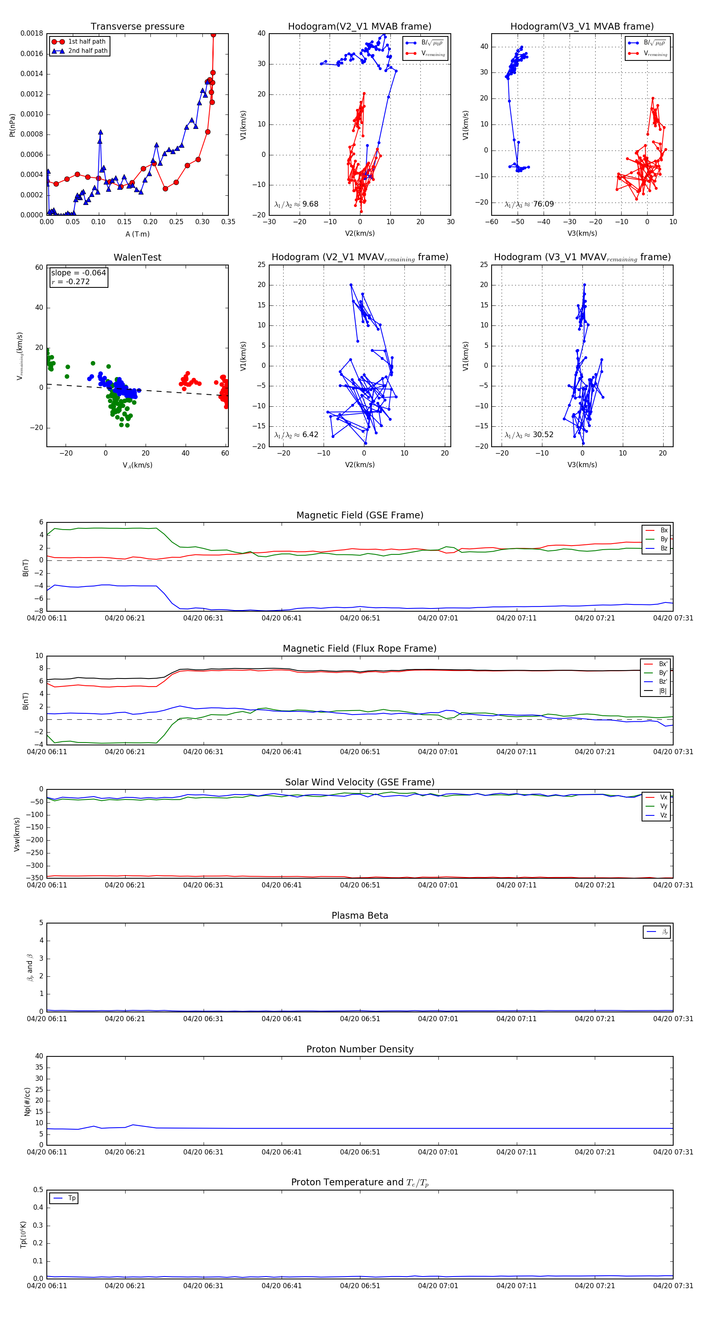720x1321 pixels.
Task: Click the eigenvalue ratio value 9.68
Action: tap(310, 204)
